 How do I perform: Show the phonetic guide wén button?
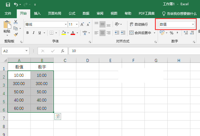(85, 33)
